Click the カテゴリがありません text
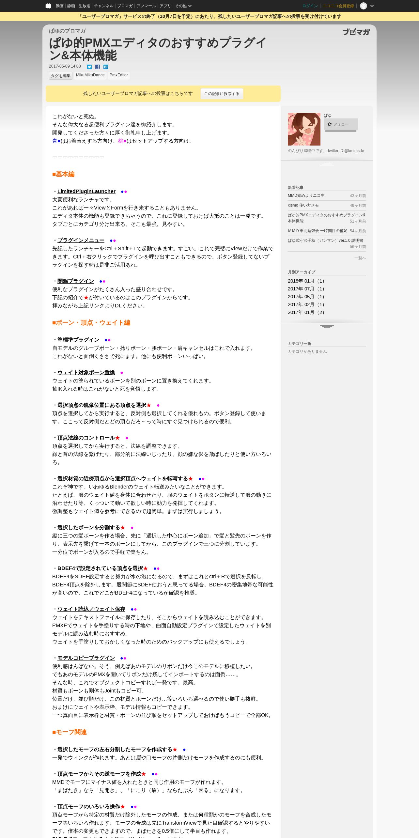The height and width of the screenshot is (838, 419). pyautogui.click(x=307, y=351)
